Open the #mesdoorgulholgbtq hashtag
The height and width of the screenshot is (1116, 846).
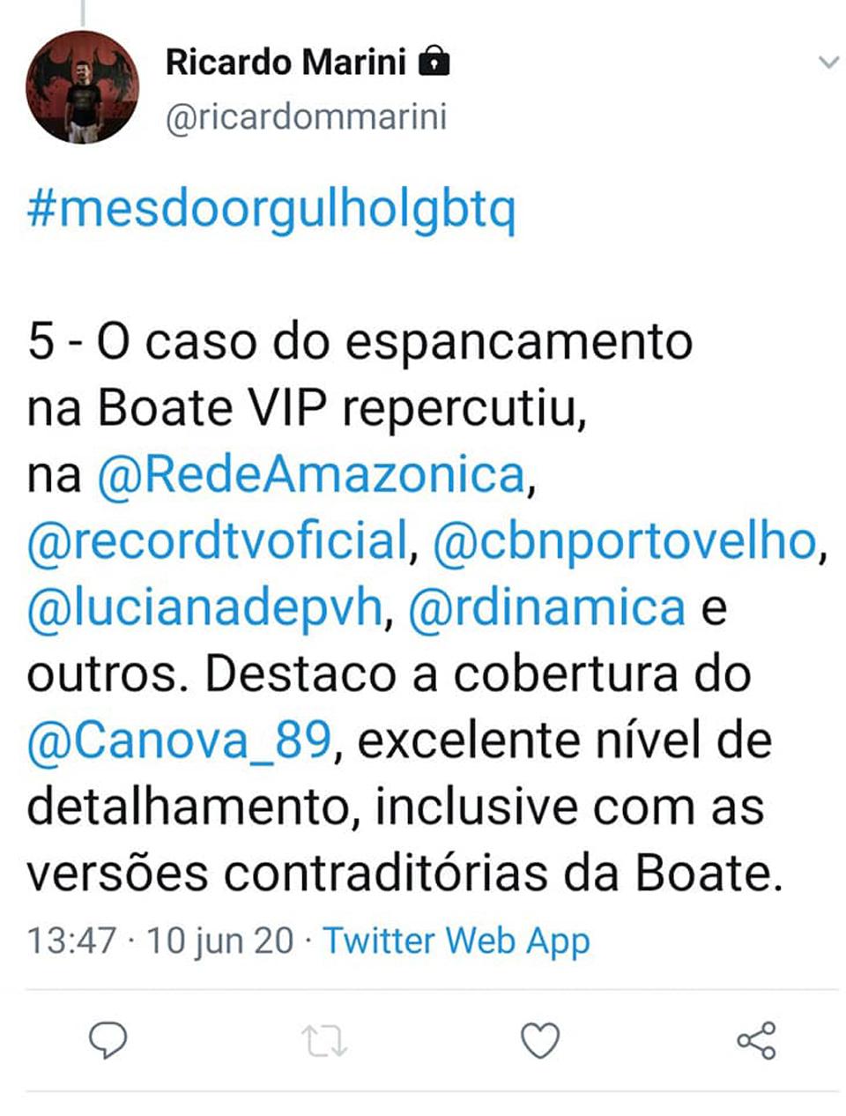pyautogui.click(x=271, y=211)
